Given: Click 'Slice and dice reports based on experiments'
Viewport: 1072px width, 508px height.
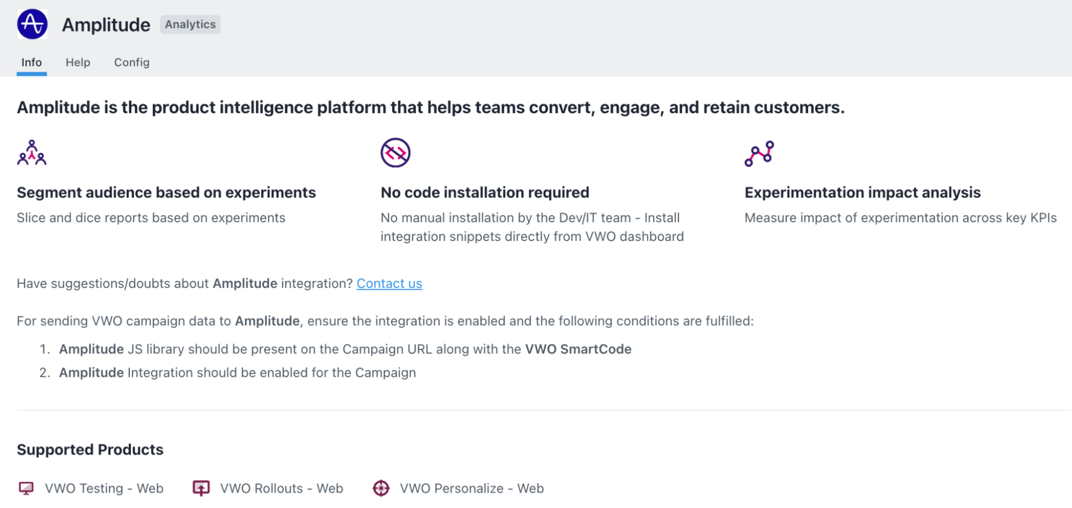Looking at the screenshot, I should coord(151,218).
